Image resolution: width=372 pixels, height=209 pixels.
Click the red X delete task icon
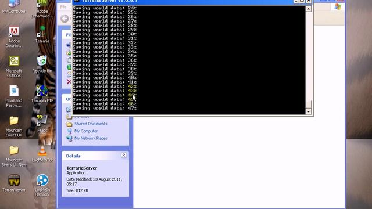point(69,82)
